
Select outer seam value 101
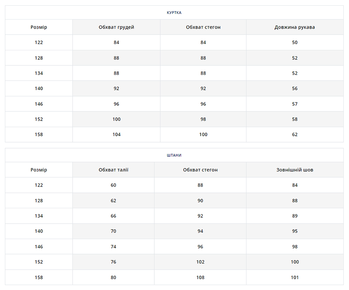[295, 277]
